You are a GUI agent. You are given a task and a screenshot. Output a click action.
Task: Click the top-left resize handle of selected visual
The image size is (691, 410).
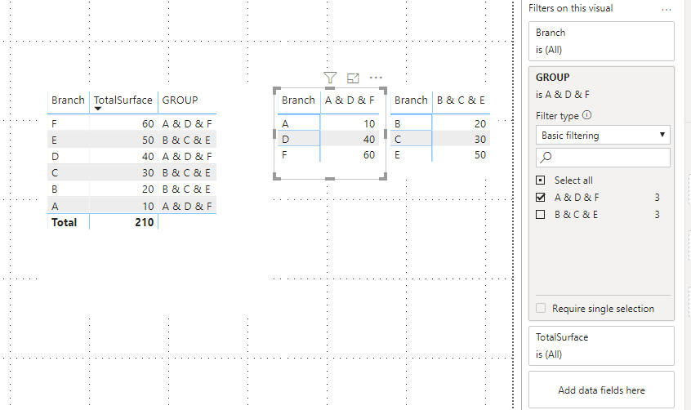click(x=277, y=91)
